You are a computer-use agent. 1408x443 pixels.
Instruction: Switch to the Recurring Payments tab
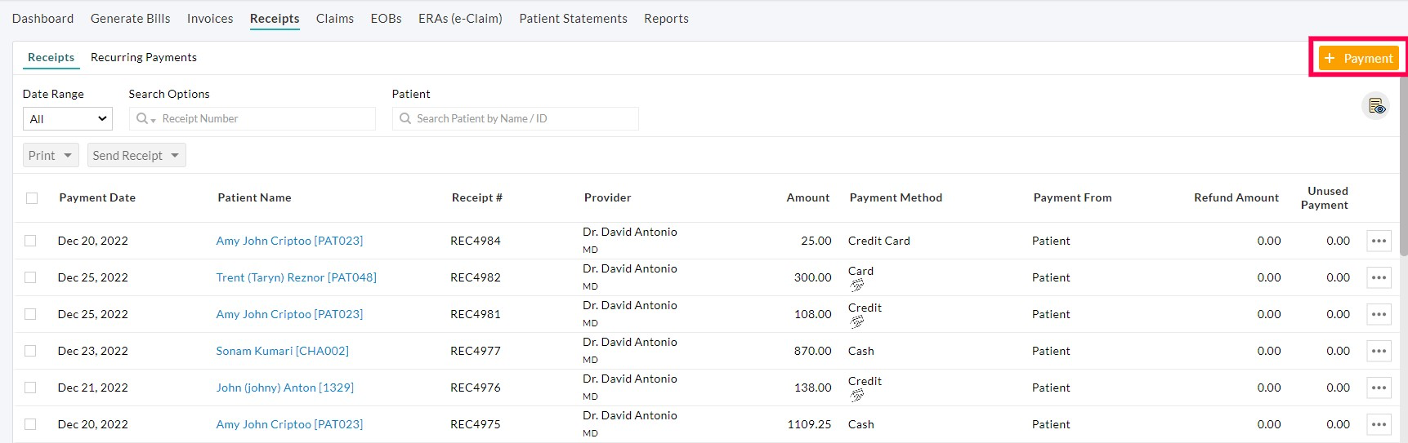(x=144, y=57)
